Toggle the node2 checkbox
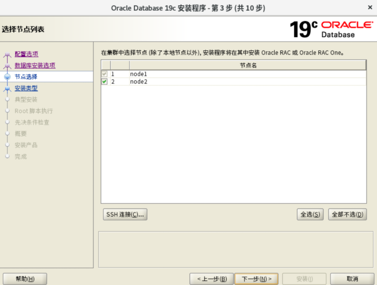 [104, 82]
